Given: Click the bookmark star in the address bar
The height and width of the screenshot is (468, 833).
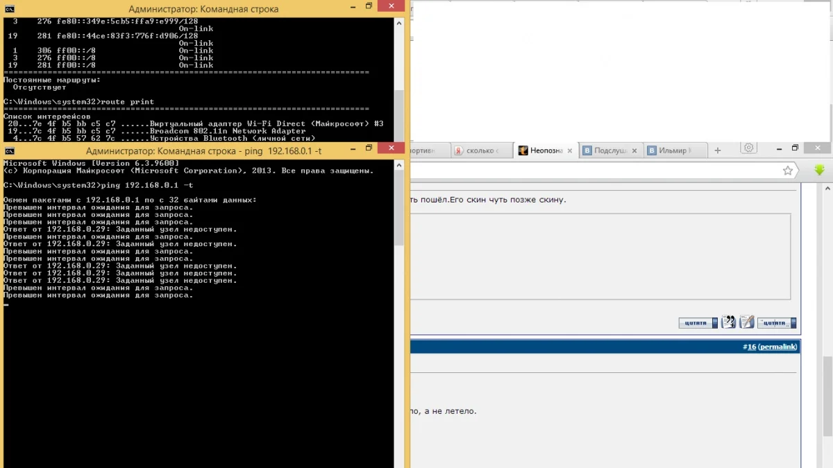Looking at the screenshot, I should coord(788,171).
